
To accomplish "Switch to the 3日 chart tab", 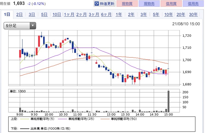I will click(x=32, y=14).
